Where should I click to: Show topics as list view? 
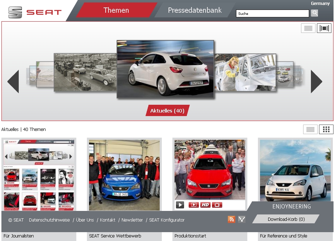[x=310, y=130]
